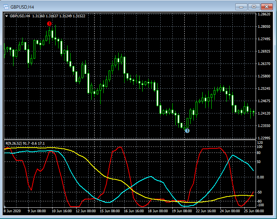Screen dimensions: 277x219
Task: Click indicator scale value 50
Action: click(259, 162)
